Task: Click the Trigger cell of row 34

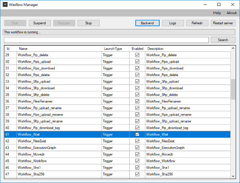Action: coord(116,88)
